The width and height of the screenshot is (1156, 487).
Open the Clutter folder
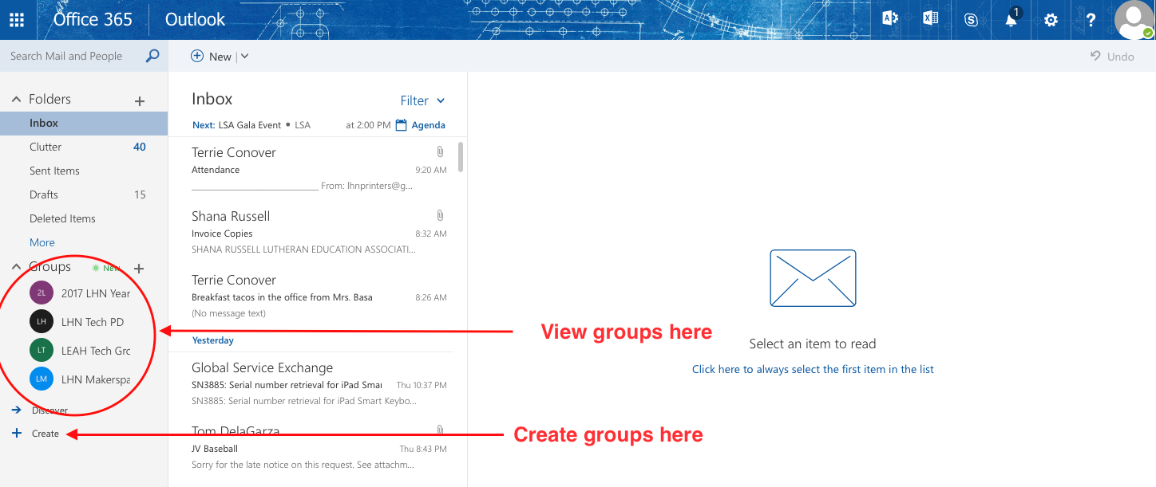(84, 147)
